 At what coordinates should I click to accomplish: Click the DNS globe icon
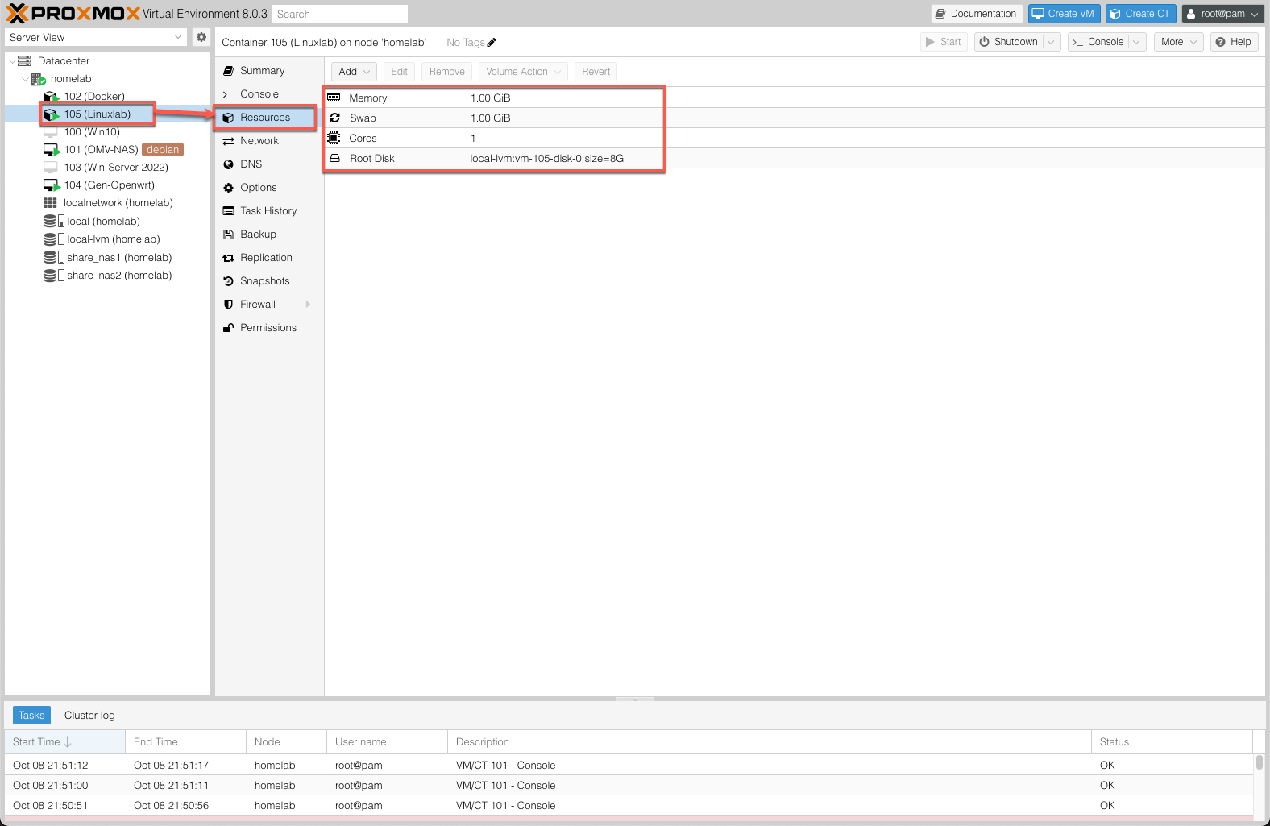click(x=228, y=164)
